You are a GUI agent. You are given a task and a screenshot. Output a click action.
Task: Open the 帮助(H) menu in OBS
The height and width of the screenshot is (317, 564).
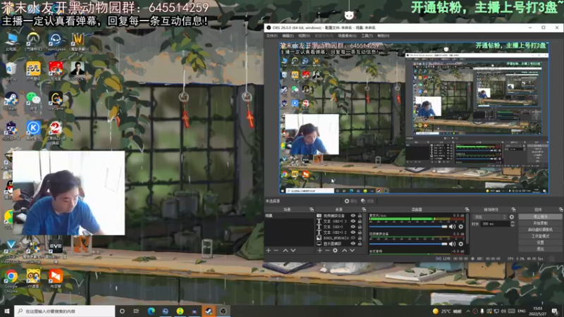pyautogui.click(x=383, y=36)
